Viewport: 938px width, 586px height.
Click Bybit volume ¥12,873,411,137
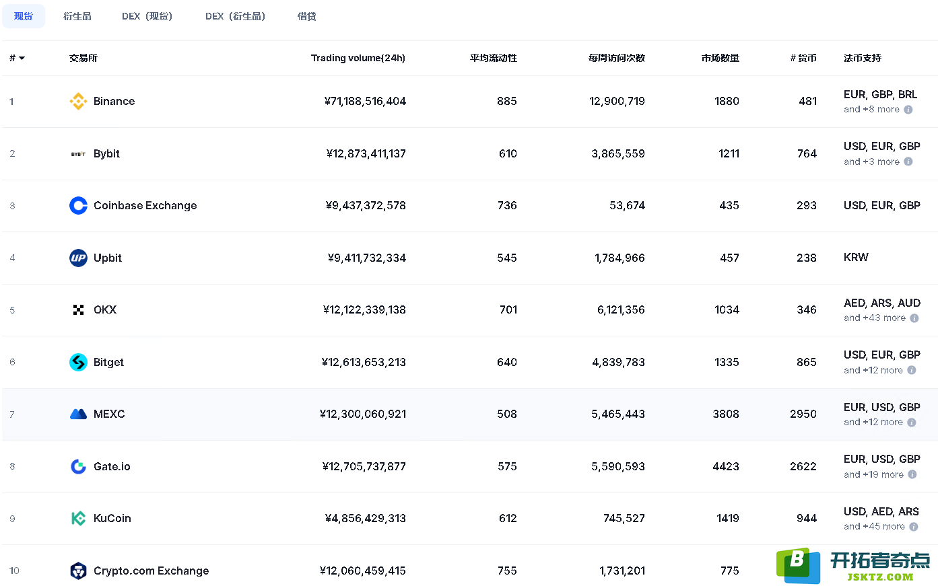366,153
